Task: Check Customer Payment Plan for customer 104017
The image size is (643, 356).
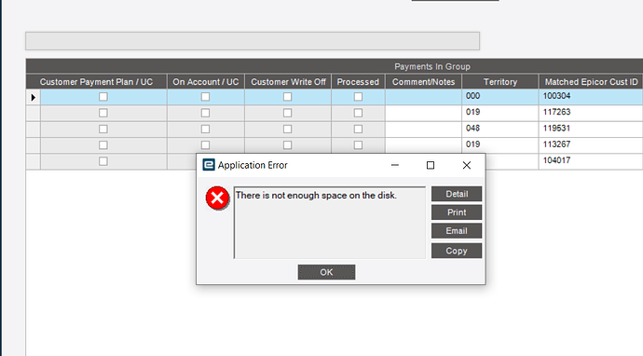Action: pyautogui.click(x=103, y=161)
